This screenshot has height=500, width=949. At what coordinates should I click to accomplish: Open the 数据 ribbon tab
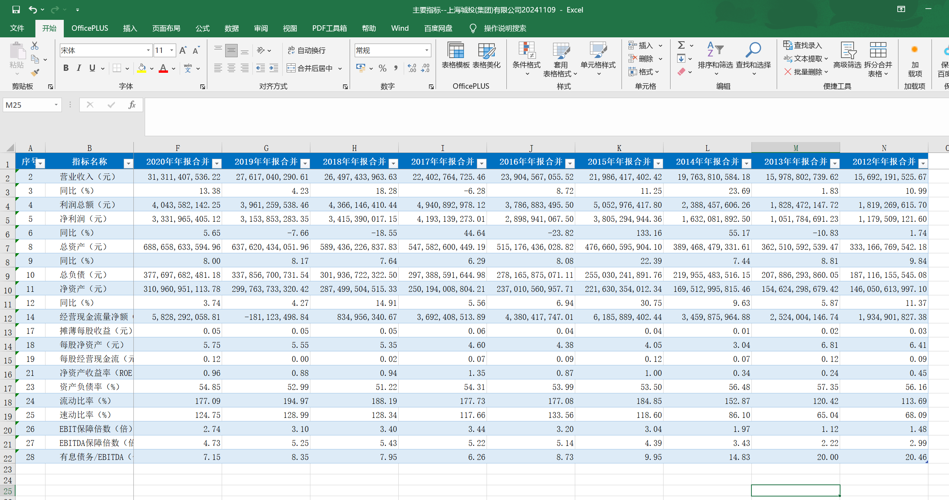coord(231,28)
